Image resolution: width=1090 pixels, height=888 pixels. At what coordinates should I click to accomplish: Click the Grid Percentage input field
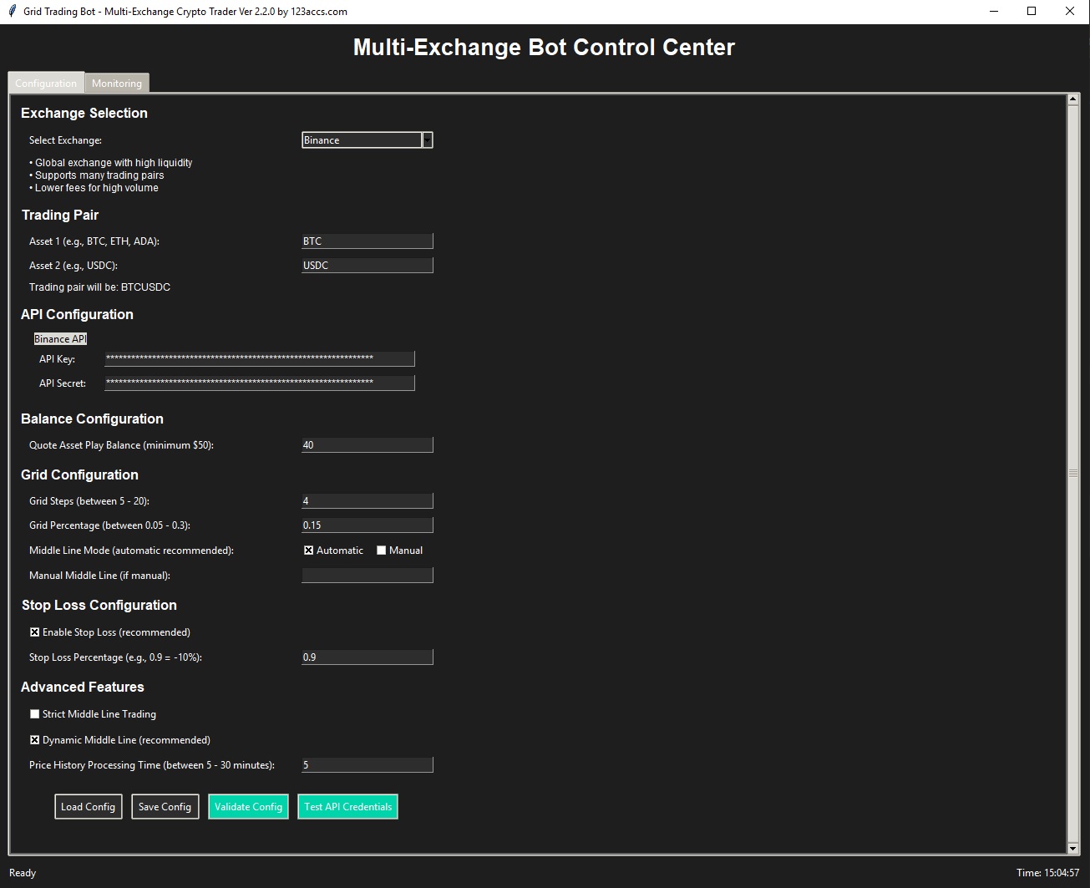pyautogui.click(x=368, y=525)
